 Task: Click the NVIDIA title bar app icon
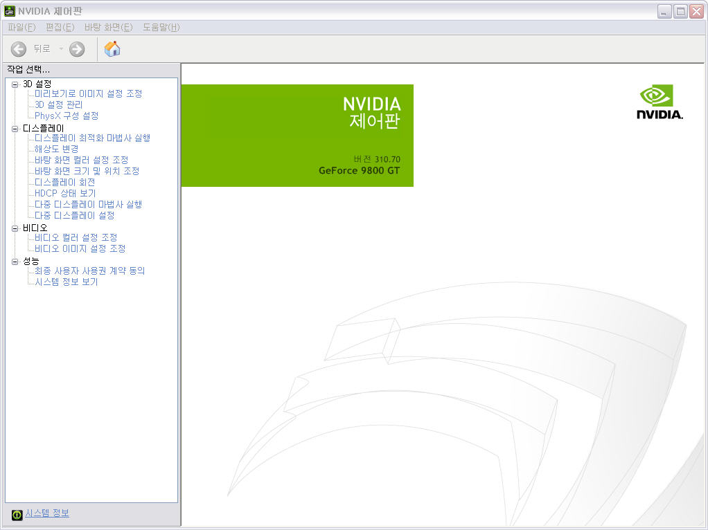click(x=9, y=11)
